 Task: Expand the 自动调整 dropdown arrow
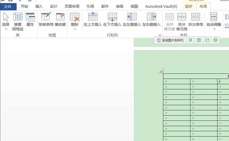pos(214,29)
